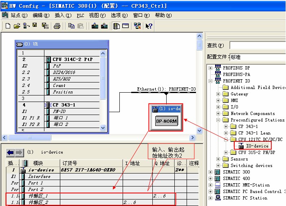
Task: Click the Open Online station icon
Action: [26, 26]
